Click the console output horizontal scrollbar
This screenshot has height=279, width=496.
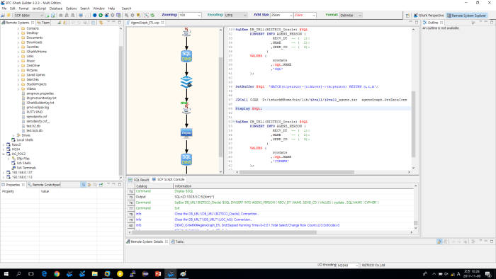(224, 232)
